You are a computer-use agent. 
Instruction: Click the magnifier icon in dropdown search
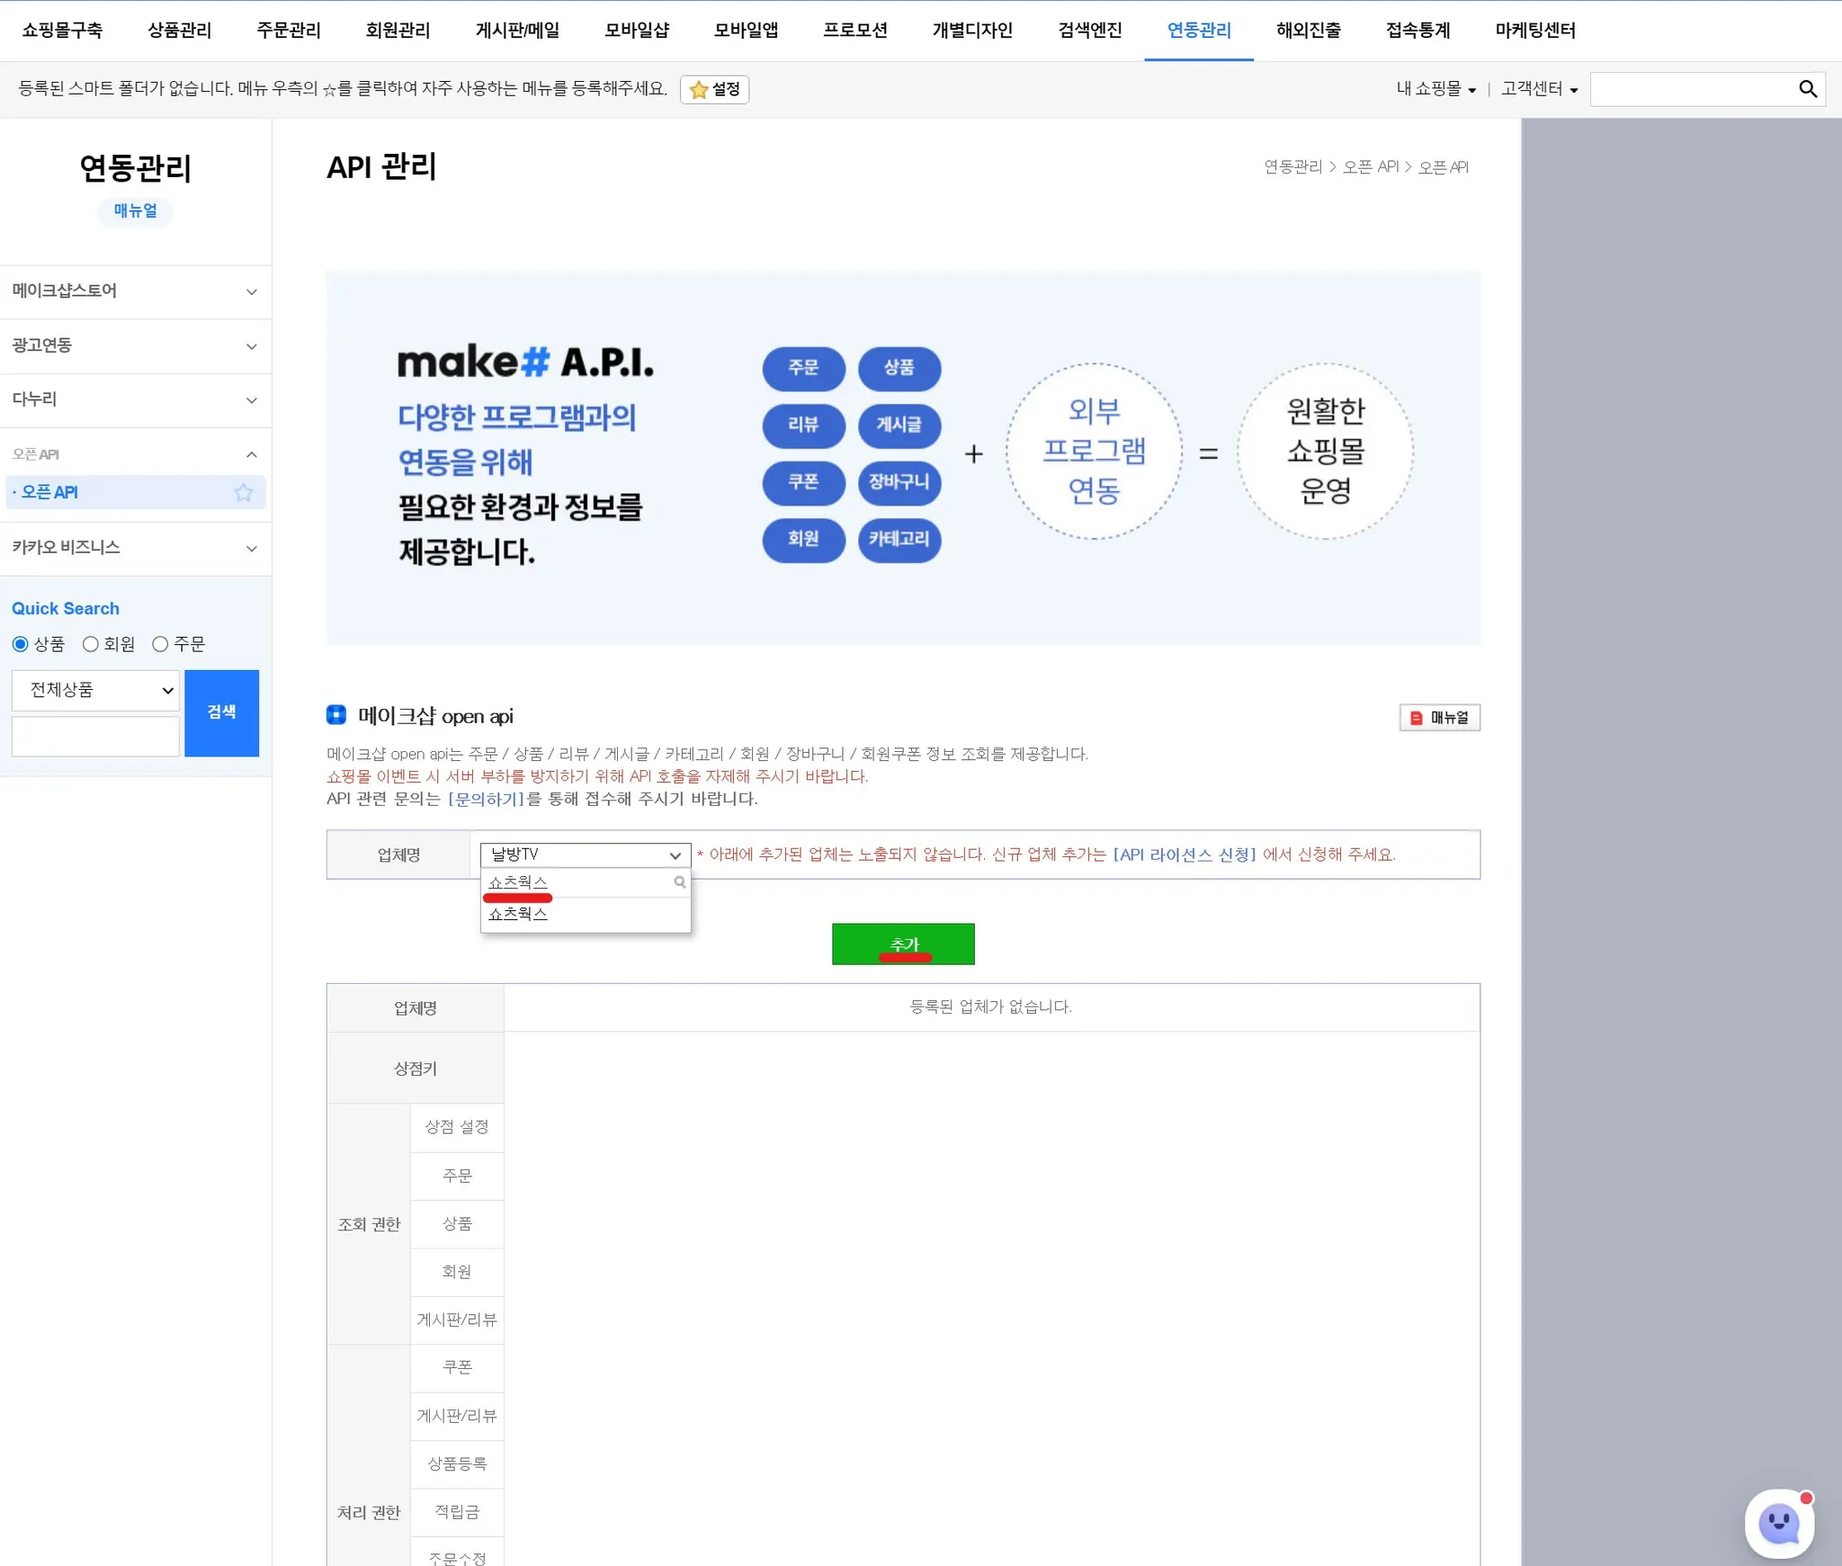(680, 882)
